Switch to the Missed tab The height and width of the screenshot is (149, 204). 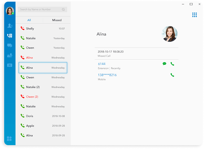pos(57,20)
